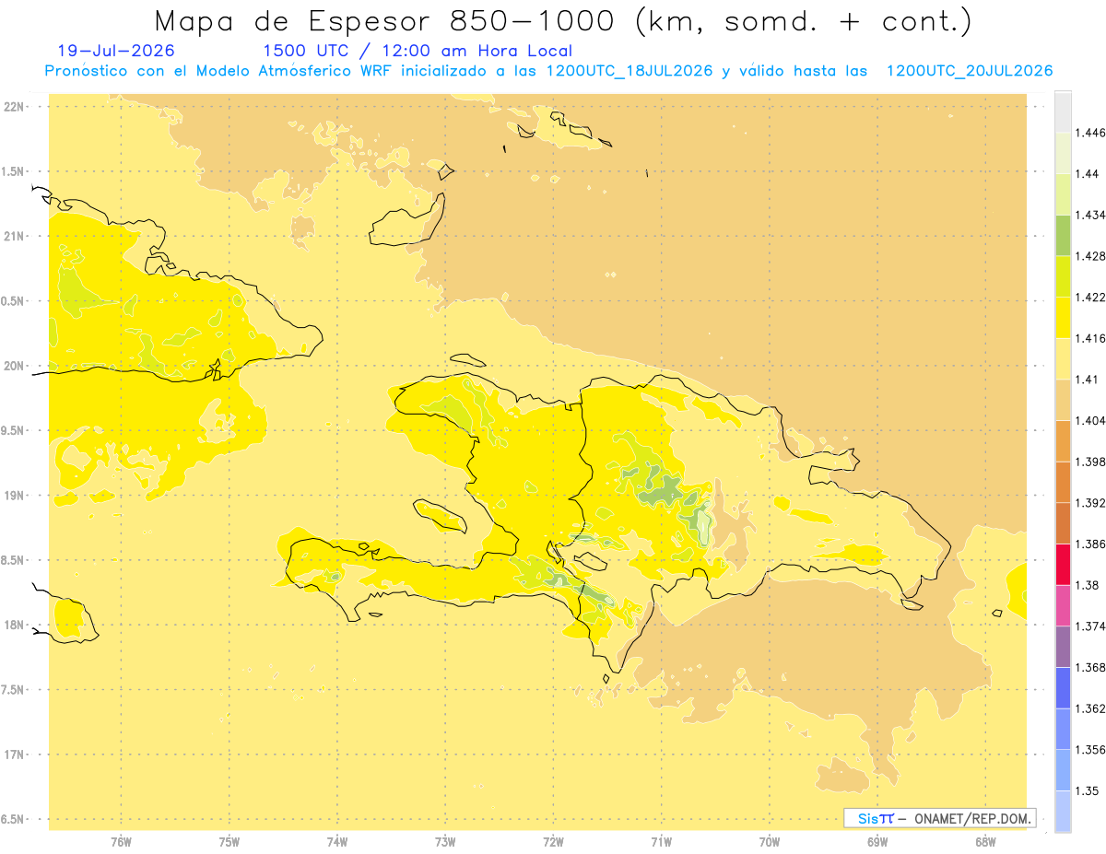Click the '74W' longitude label
The height and width of the screenshot is (854, 1106).
coord(337,842)
